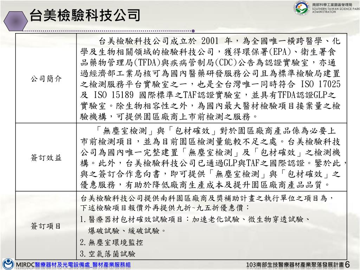
Task: Click the 簽訂效益 row header cell
Action: pyautogui.click(x=46, y=157)
